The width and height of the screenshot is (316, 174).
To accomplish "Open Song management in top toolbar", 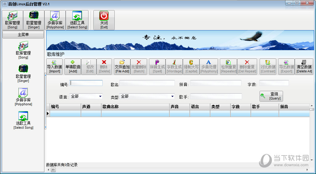I will [13, 20].
